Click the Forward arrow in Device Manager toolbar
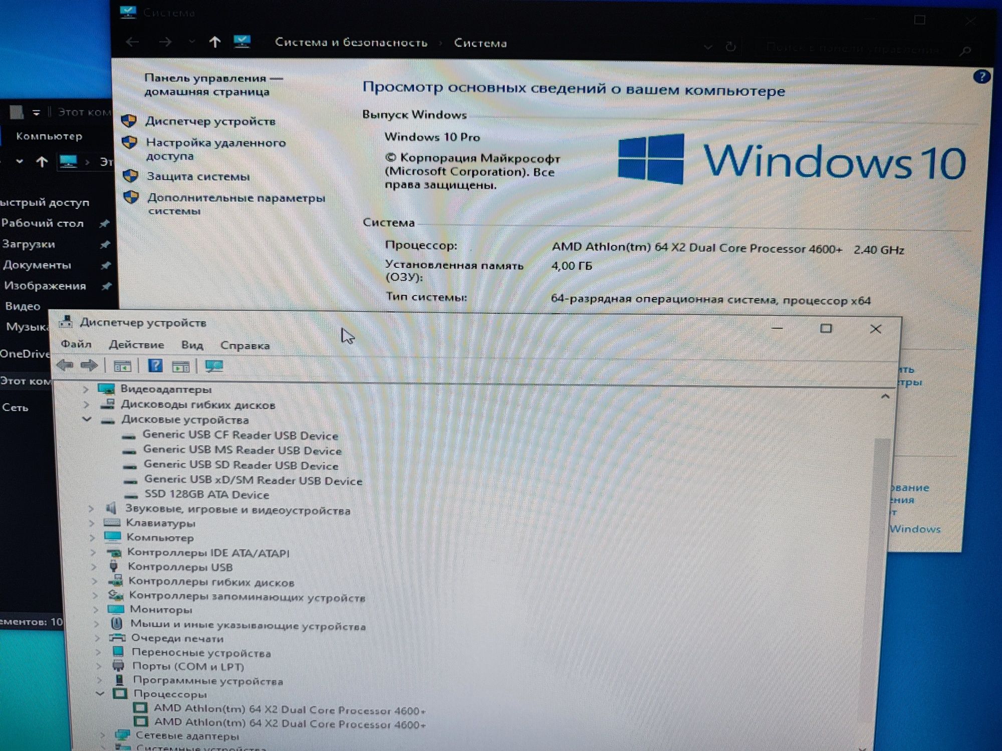The width and height of the screenshot is (1002, 751). click(x=89, y=365)
